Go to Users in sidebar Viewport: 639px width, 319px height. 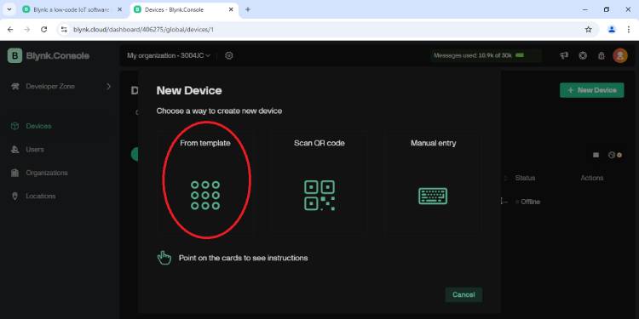pyautogui.click(x=60, y=150)
